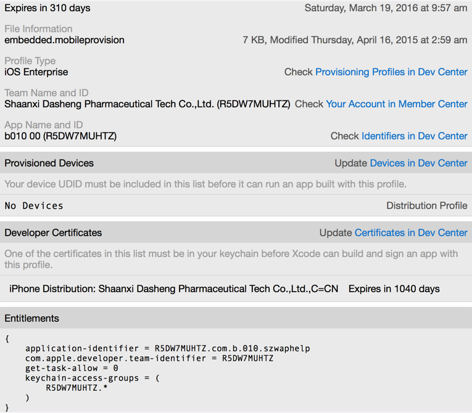The width and height of the screenshot is (472, 413).
Task: Click 'Expires in 1040 days' certificate text
Action: tap(394, 288)
